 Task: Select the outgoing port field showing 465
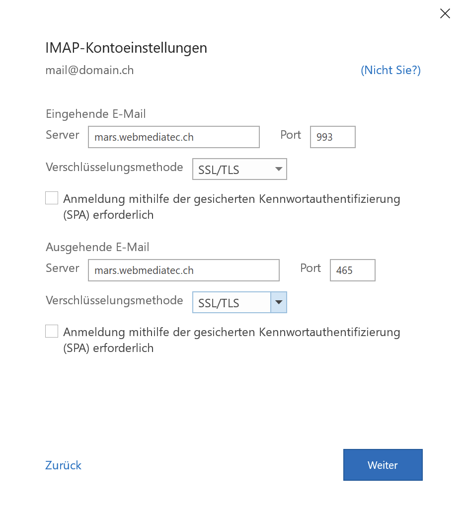coord(352,270)
